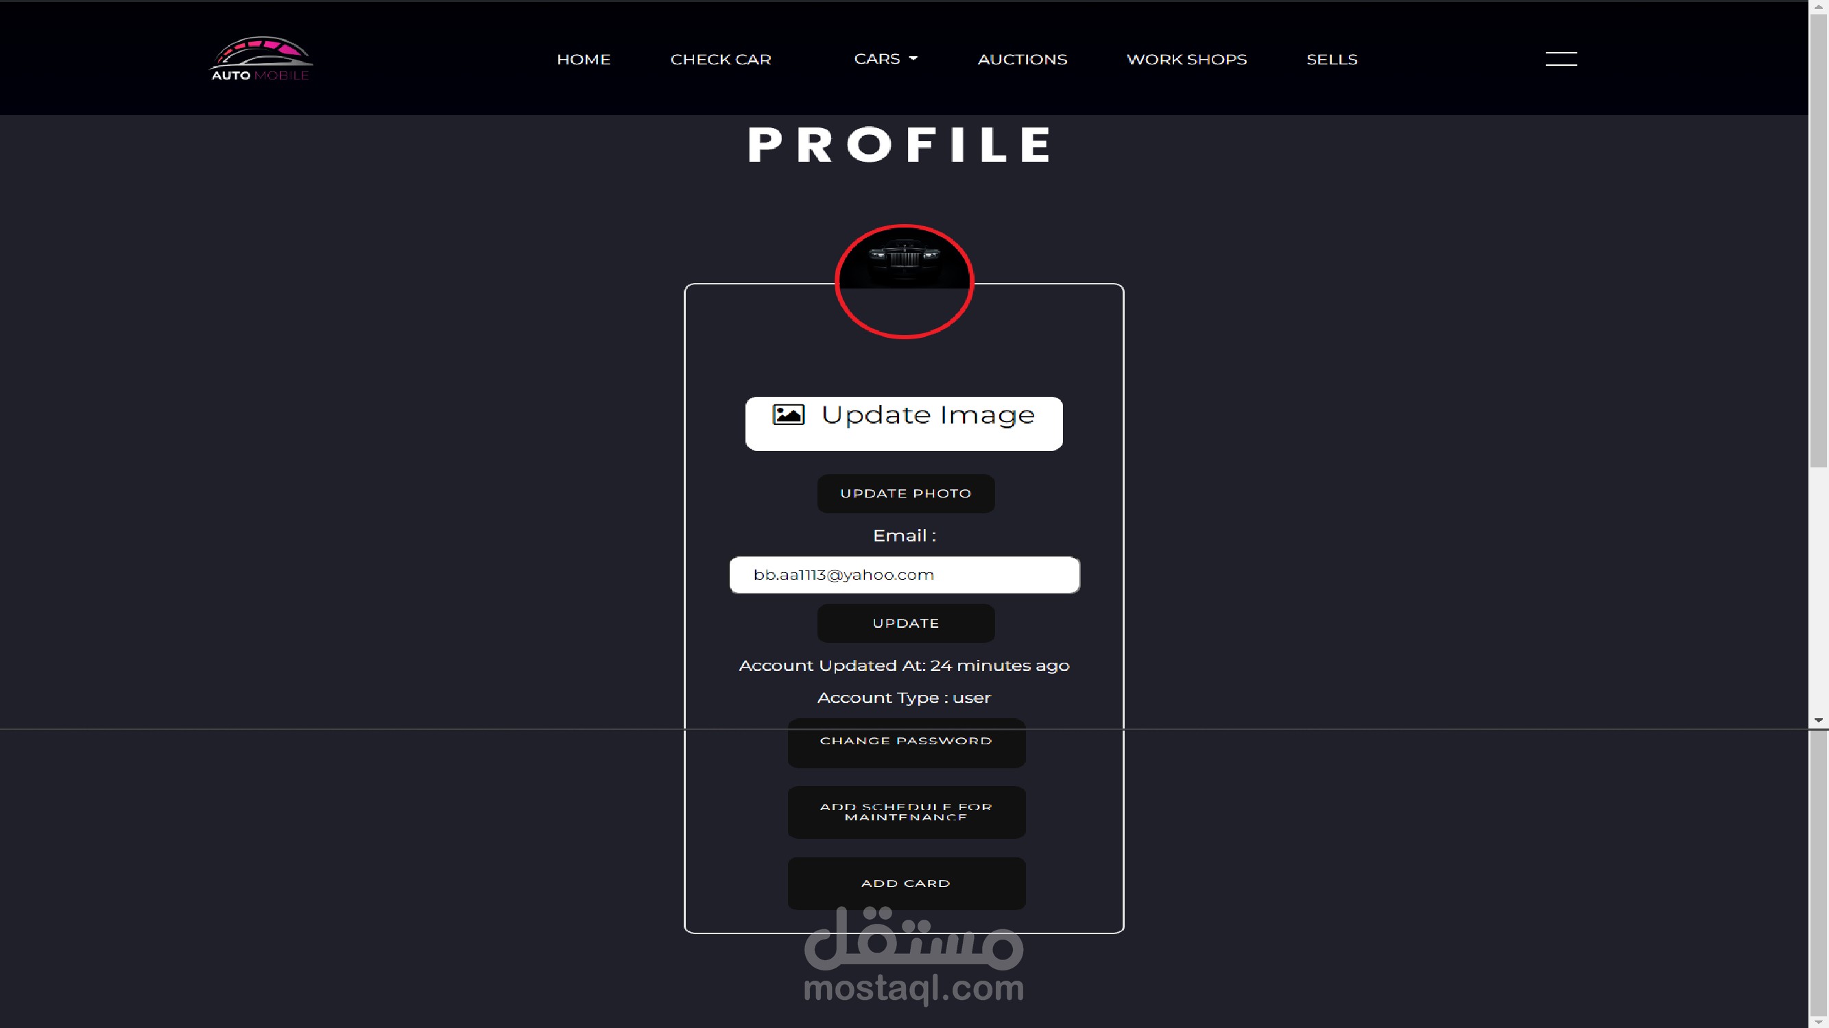The height and width of the screenshot is (1028, 1829).
Task: Click the scrollbar down arrow
Action: (x=1818, y=720)
